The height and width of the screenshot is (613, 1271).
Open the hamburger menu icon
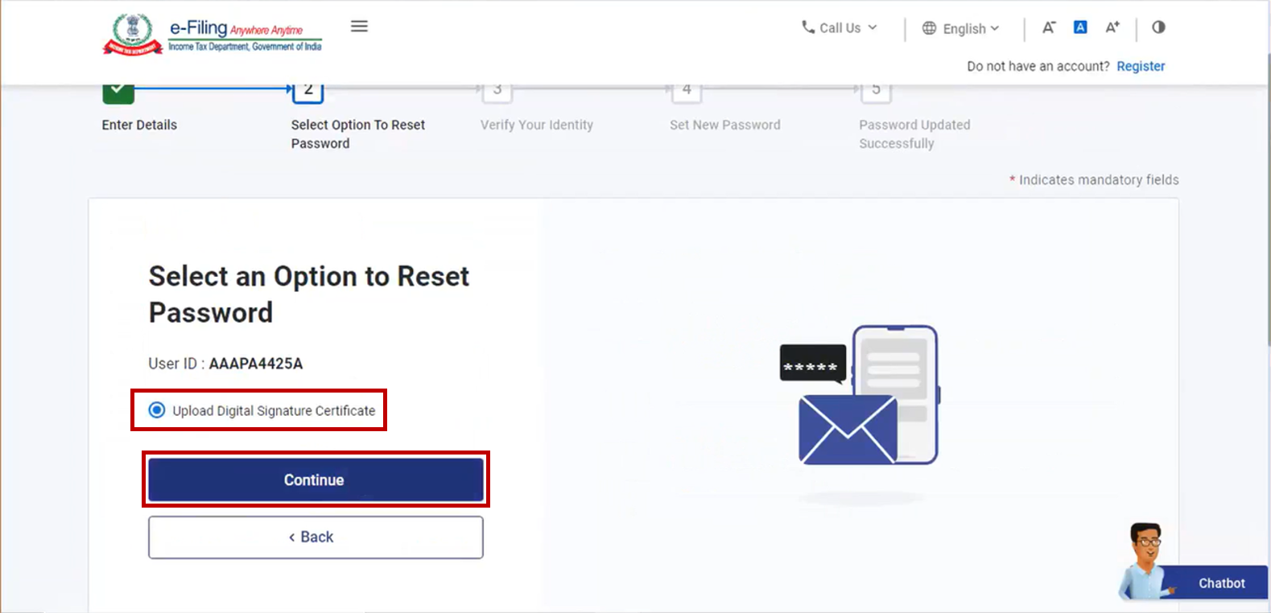(x=359, y=27)
